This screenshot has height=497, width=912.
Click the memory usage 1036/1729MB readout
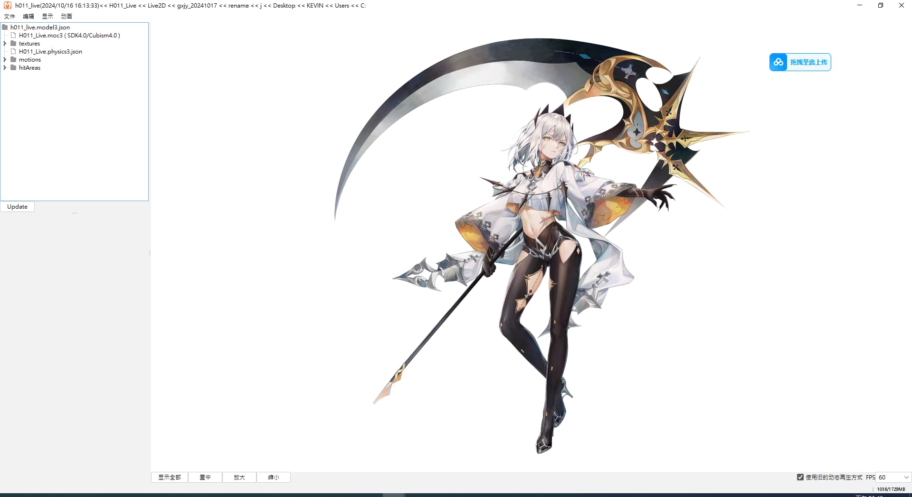click(891, 489)
